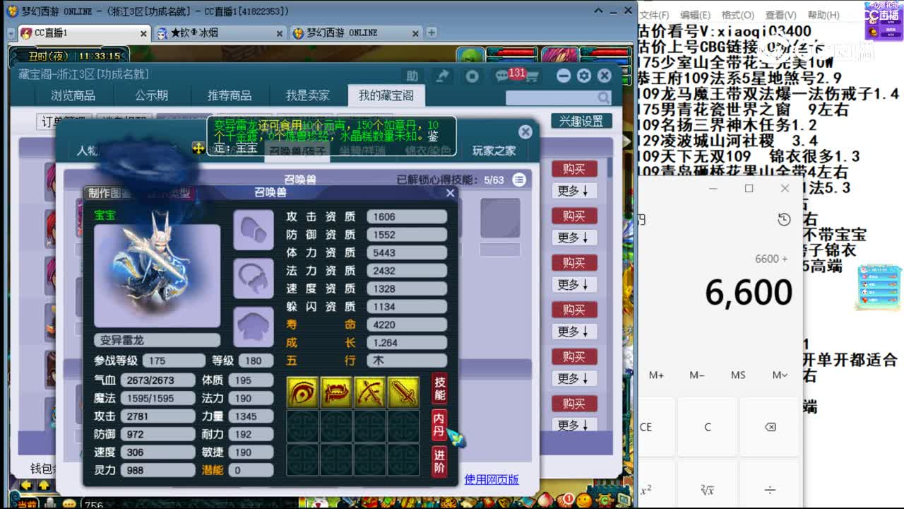Expand fourth 更多↓ button

coord(573,332)
